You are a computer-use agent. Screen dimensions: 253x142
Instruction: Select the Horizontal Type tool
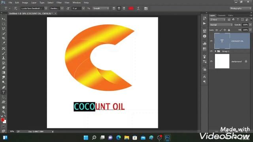click(4, 92)
